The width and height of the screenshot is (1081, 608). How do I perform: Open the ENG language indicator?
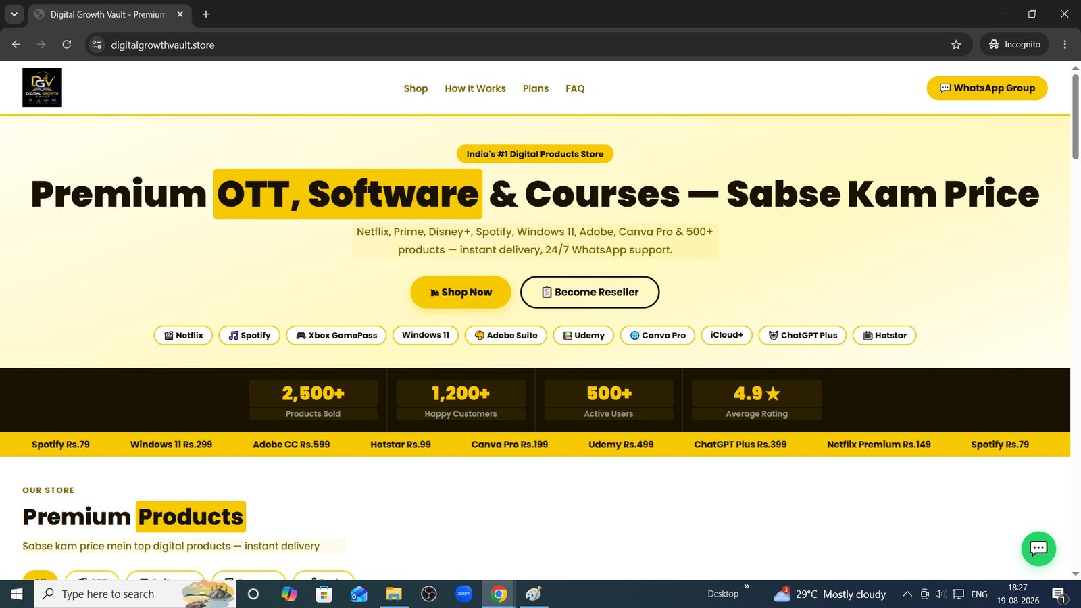tap(979, 594)
